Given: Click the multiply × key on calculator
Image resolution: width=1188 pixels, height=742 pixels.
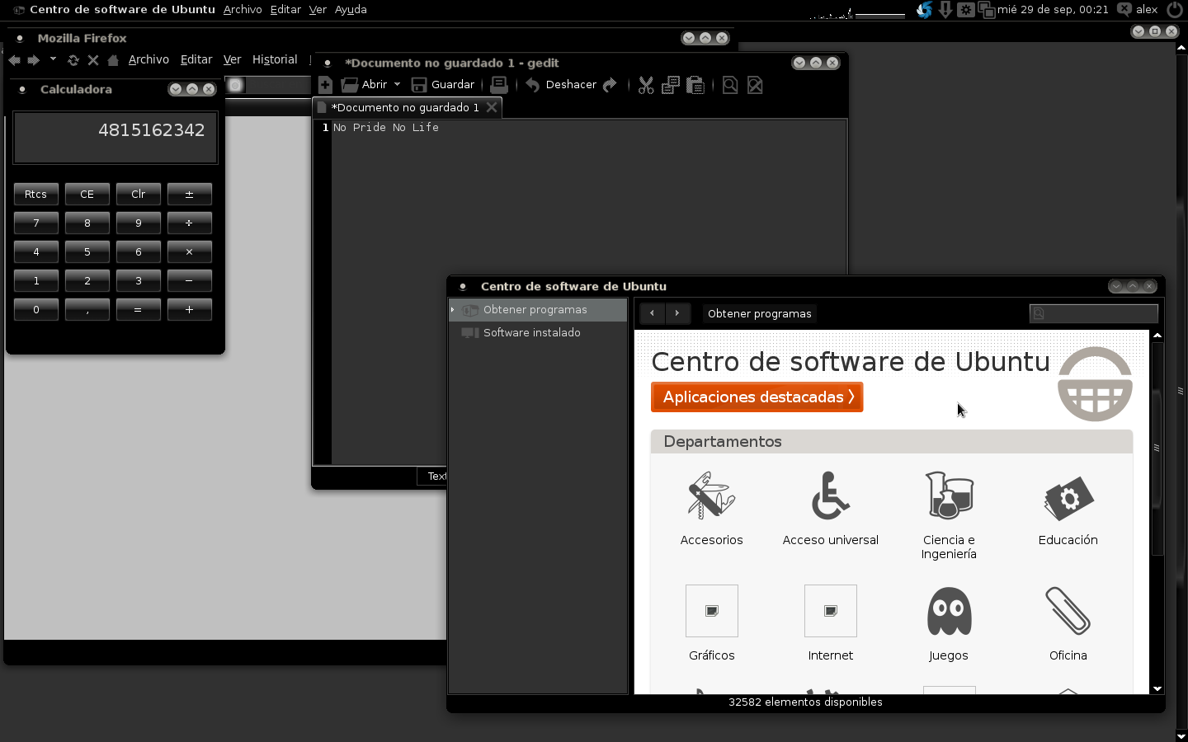Looking at the screenshot, I should [x=190, y=252].
